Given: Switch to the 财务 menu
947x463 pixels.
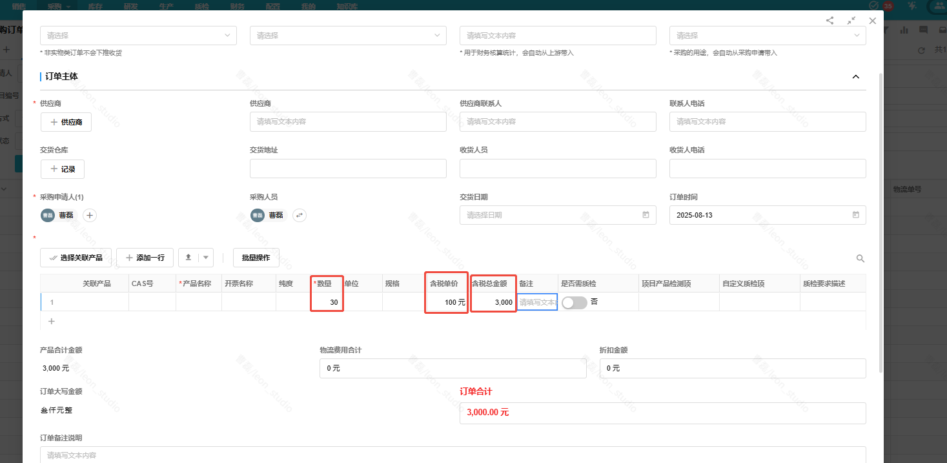Looking at the screenshot, I should (236, 6).
